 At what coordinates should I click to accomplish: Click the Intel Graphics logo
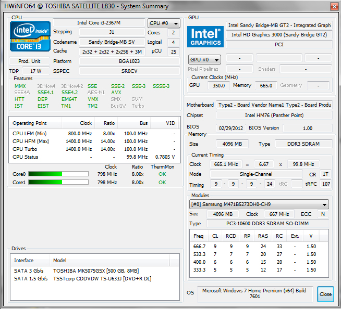point(205,36)
